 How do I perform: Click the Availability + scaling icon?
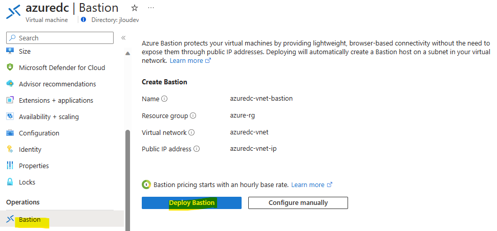tap(10, 117)
